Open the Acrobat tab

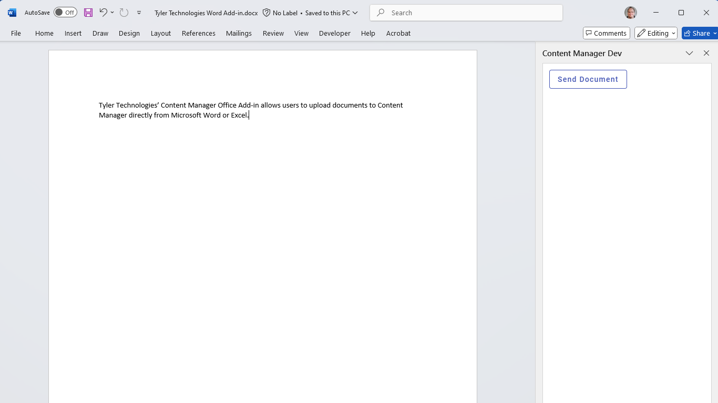[398, 33]
